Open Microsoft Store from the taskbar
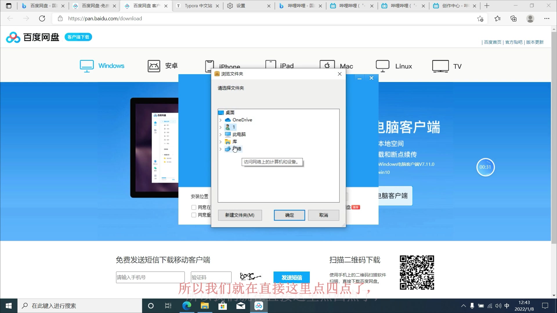 [x=223, y=306]
